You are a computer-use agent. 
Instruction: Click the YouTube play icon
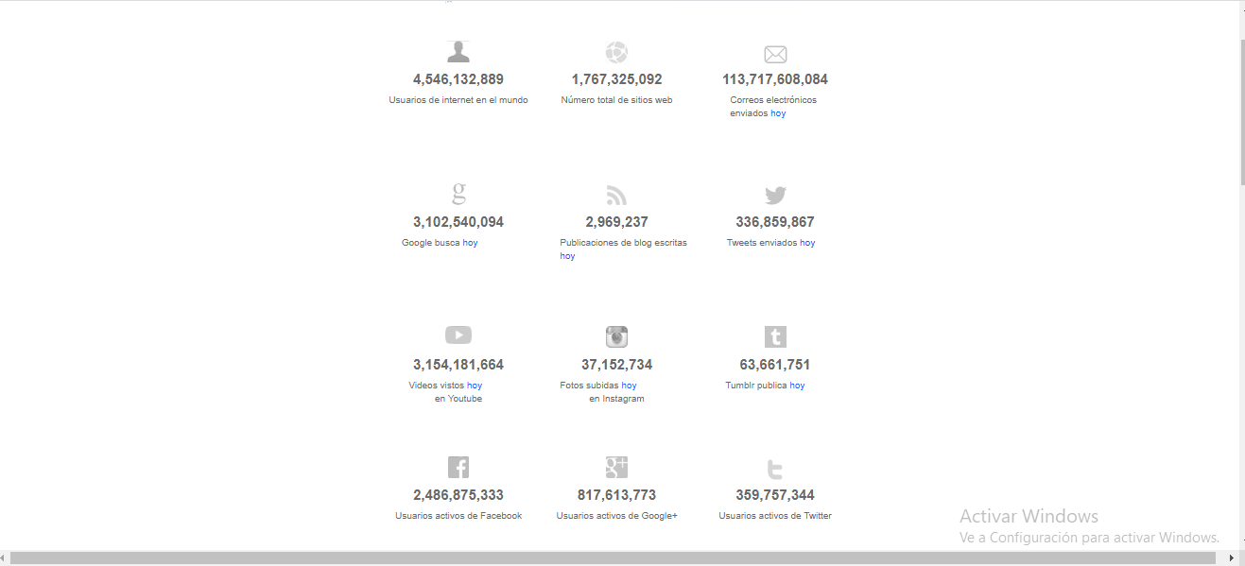[x=458, y=335]
